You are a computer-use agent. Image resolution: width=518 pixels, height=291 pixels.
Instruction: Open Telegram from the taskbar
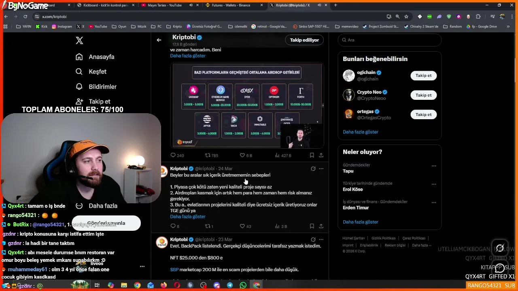(230, 285)
